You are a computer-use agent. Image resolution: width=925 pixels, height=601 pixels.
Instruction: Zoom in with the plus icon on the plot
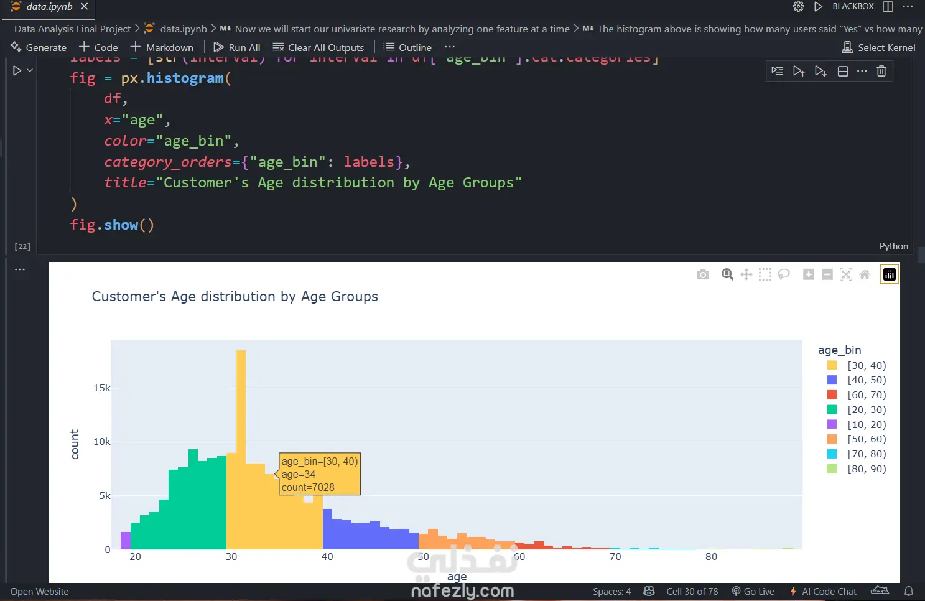tap(809, 274)
